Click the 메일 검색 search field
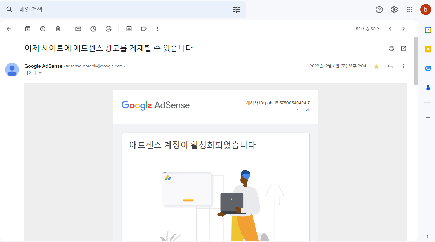Viewport: 435px width, 242px height. (123, 10)
